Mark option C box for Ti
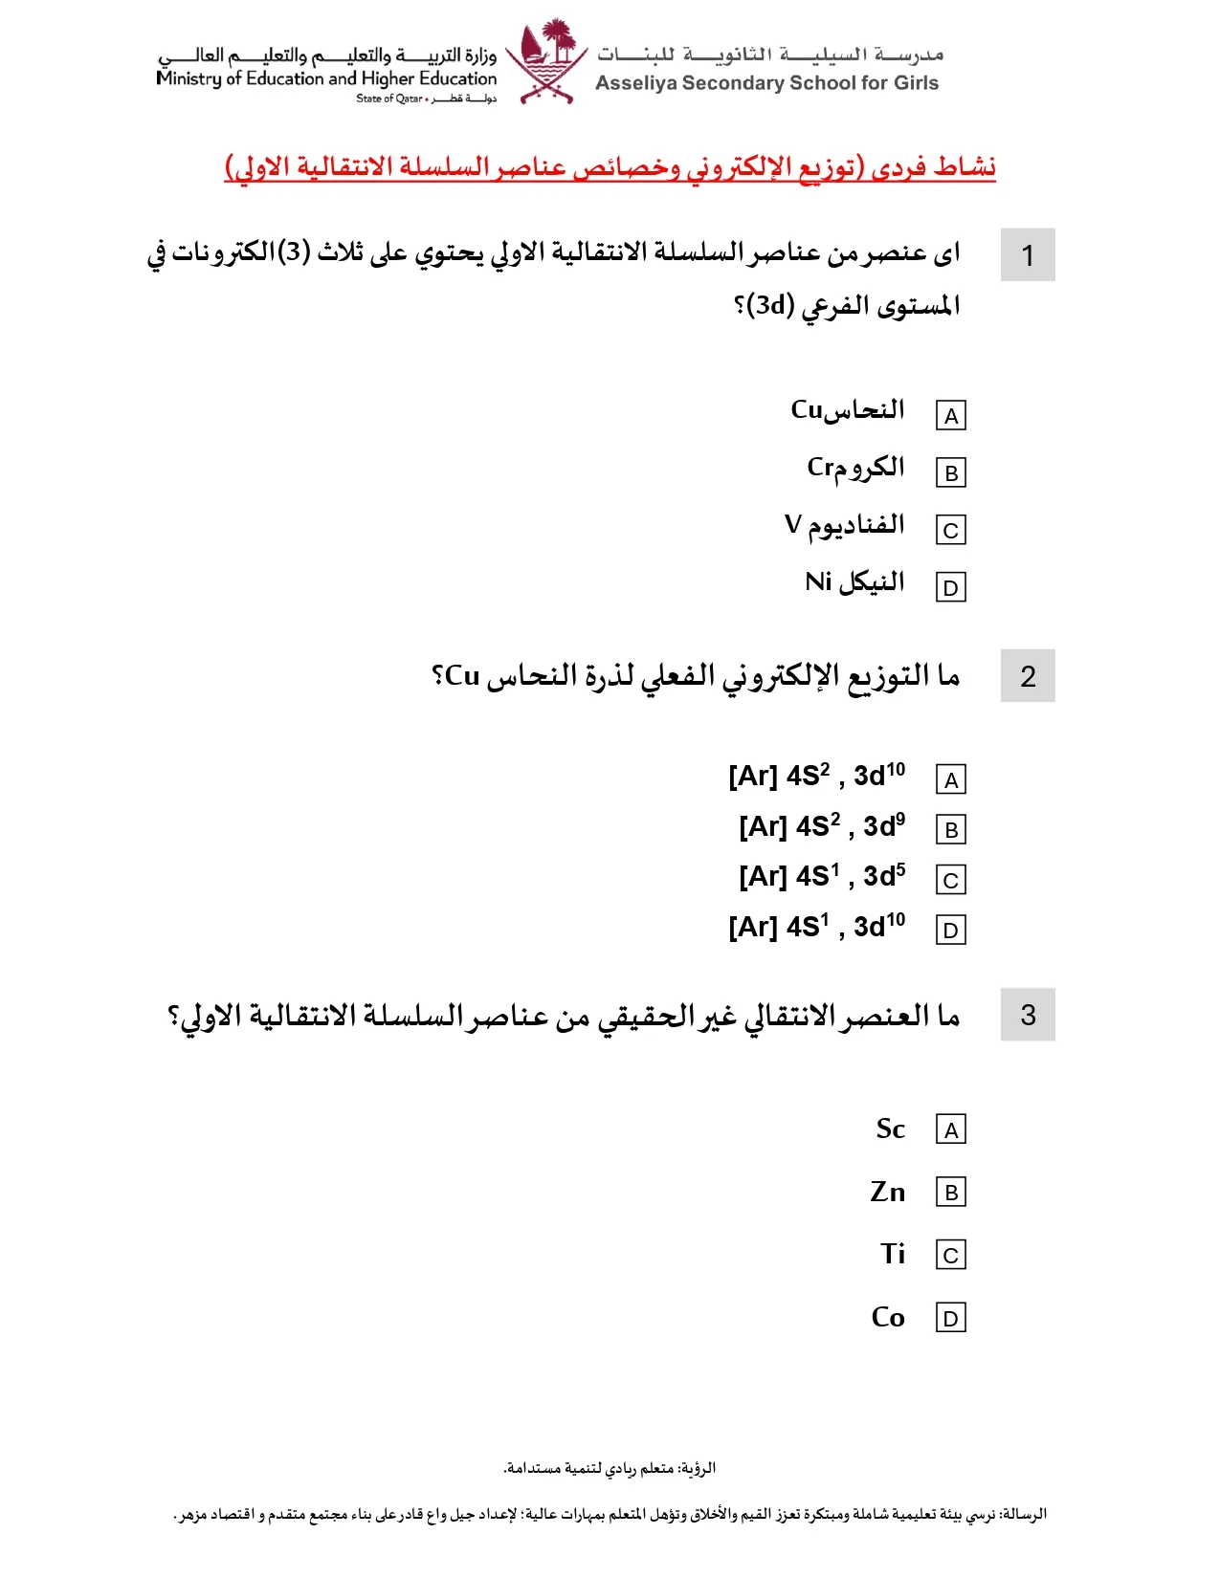The image size is (1220, 1578). (950, 1256)
